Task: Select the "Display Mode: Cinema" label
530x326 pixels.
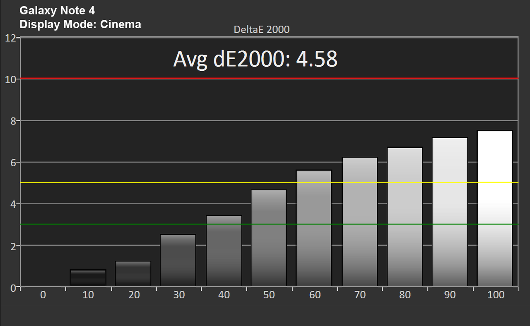Action: [80, 24]
